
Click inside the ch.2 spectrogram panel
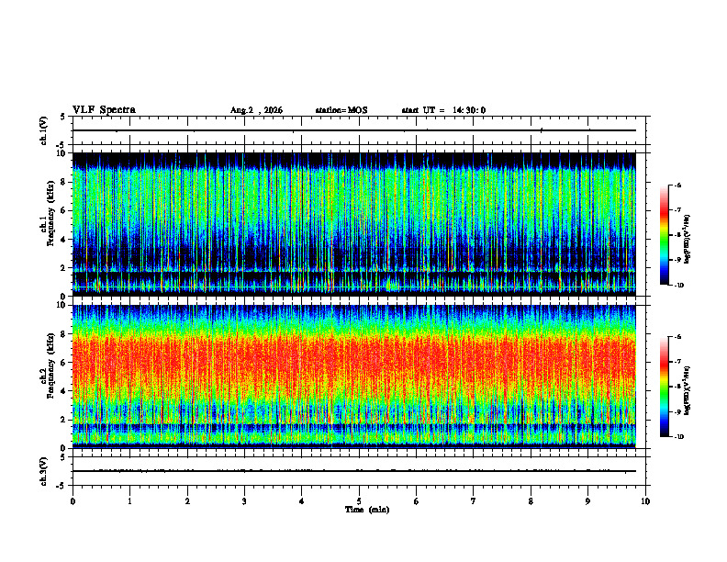click(354, 377)
